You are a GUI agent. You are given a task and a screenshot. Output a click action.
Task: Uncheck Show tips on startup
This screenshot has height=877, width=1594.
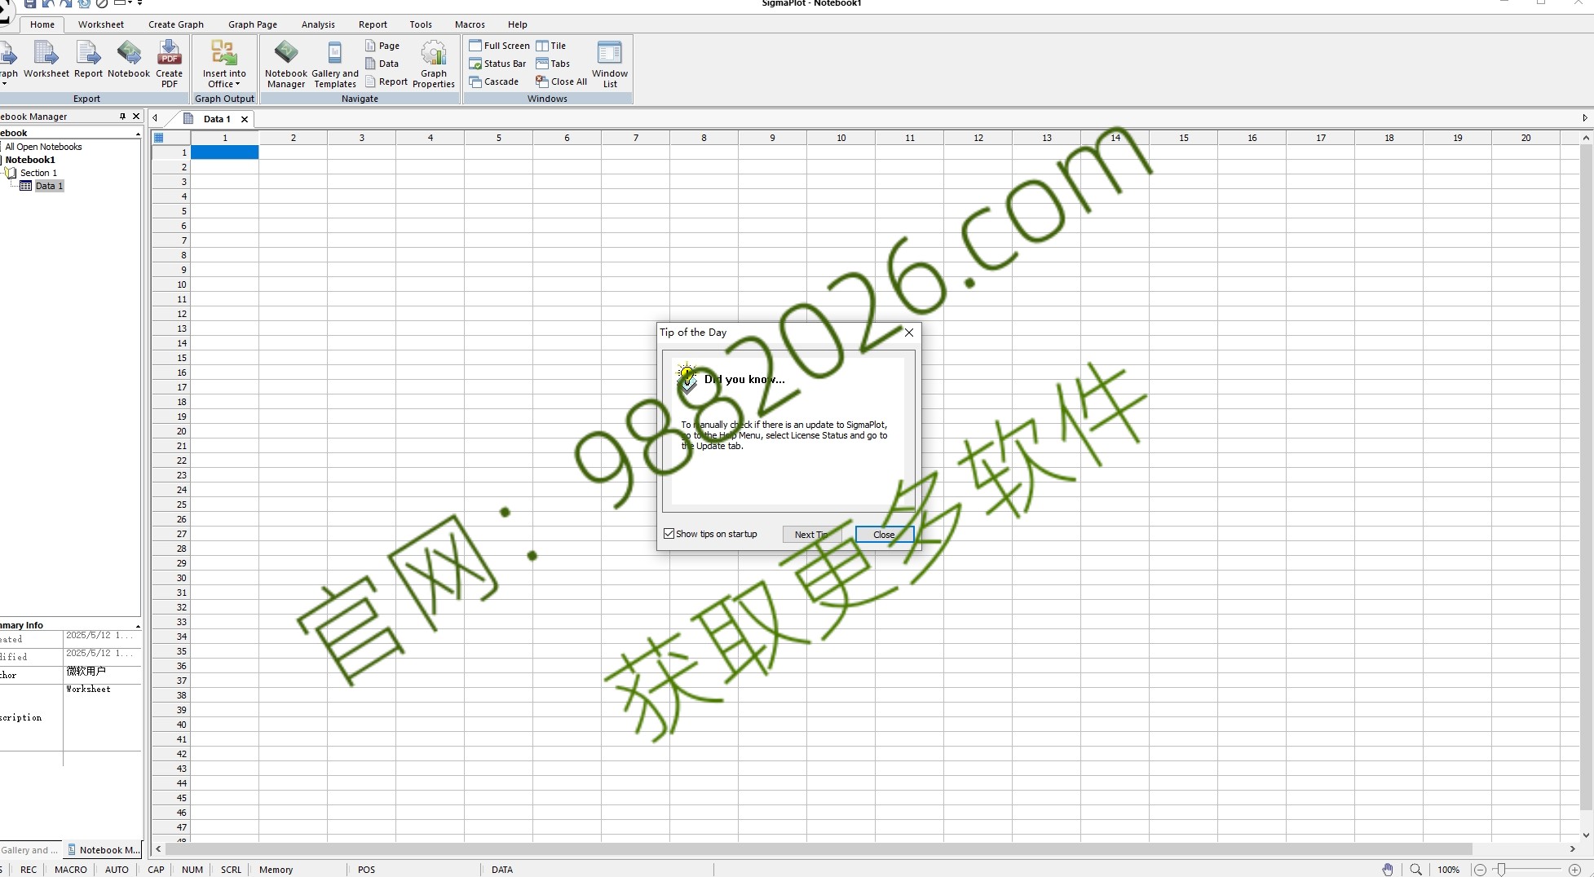point(669,534)
